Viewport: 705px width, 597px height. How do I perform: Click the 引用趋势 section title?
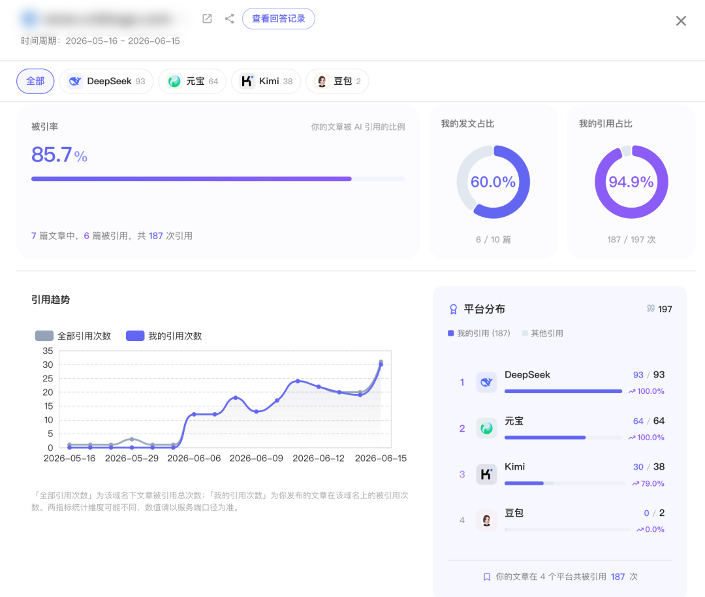point(50,300)
